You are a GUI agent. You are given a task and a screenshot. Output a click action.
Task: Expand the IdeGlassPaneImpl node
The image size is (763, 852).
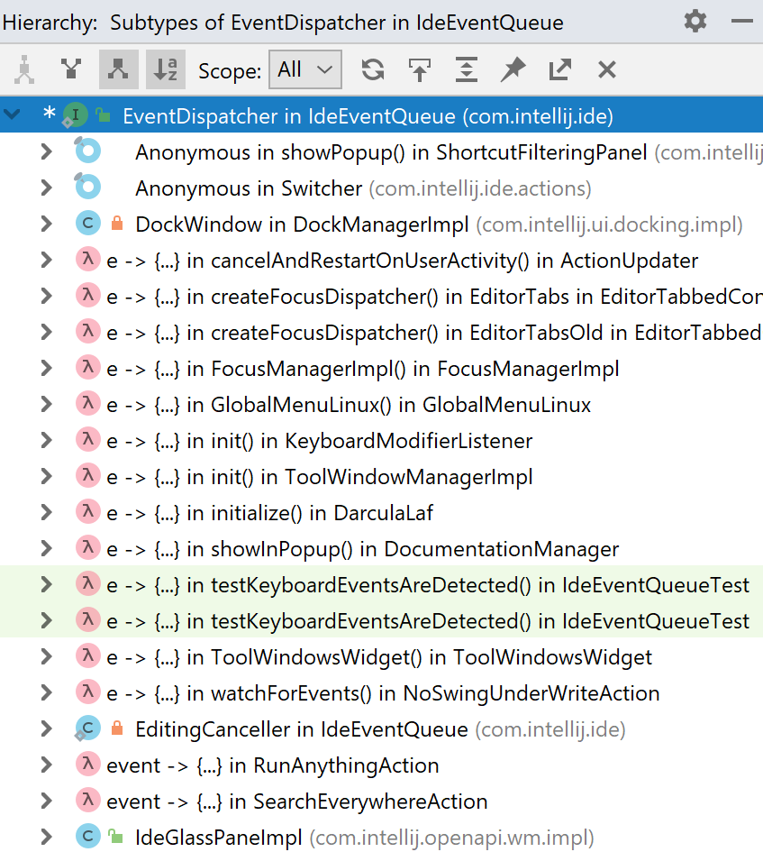47,837
